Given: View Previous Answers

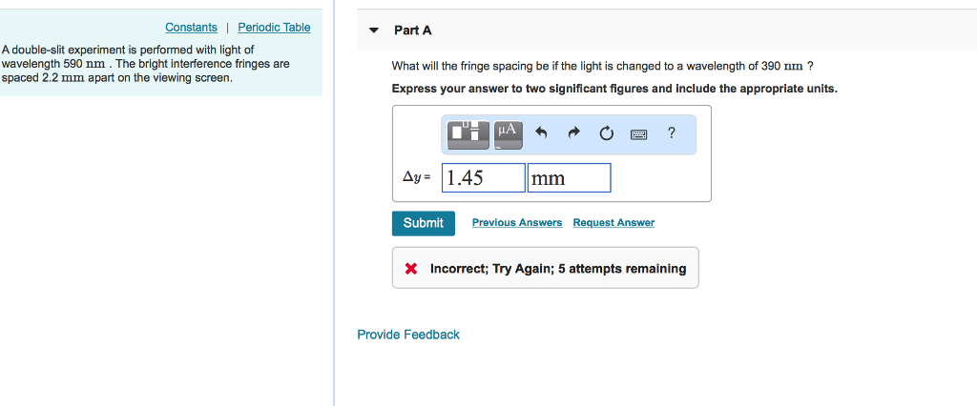Looking at the screenshot, I should click(517, 223).
